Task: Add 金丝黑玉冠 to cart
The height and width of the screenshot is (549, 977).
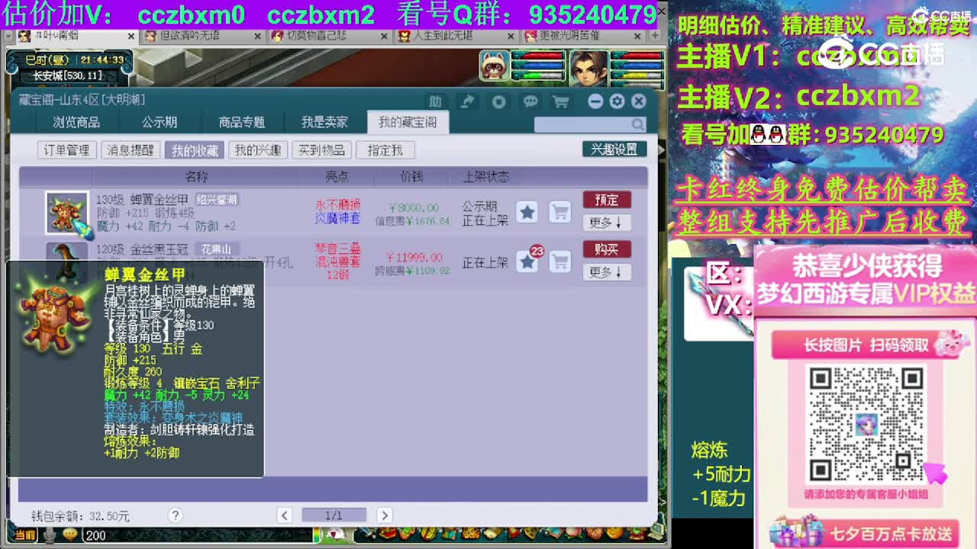Action: pyautogui.click(x=560, y=262)
